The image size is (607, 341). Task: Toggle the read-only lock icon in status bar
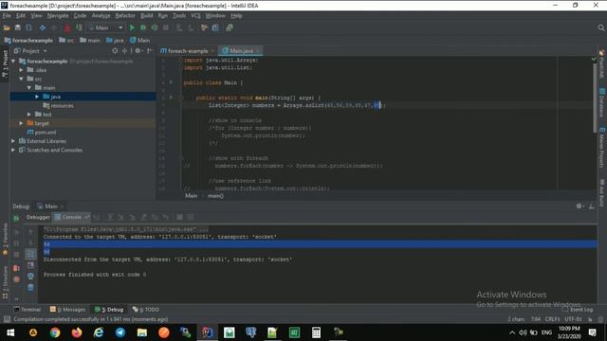[x=590, y=319]
